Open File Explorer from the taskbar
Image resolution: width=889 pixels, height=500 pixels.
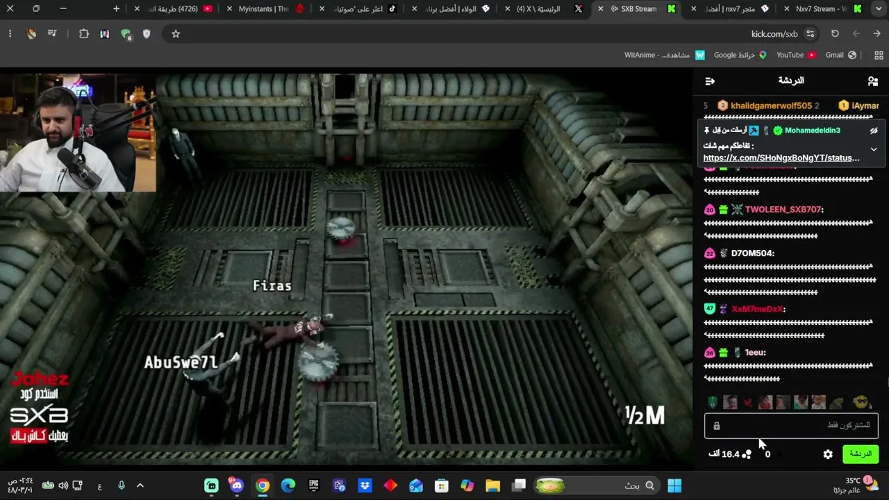point(492,486)
